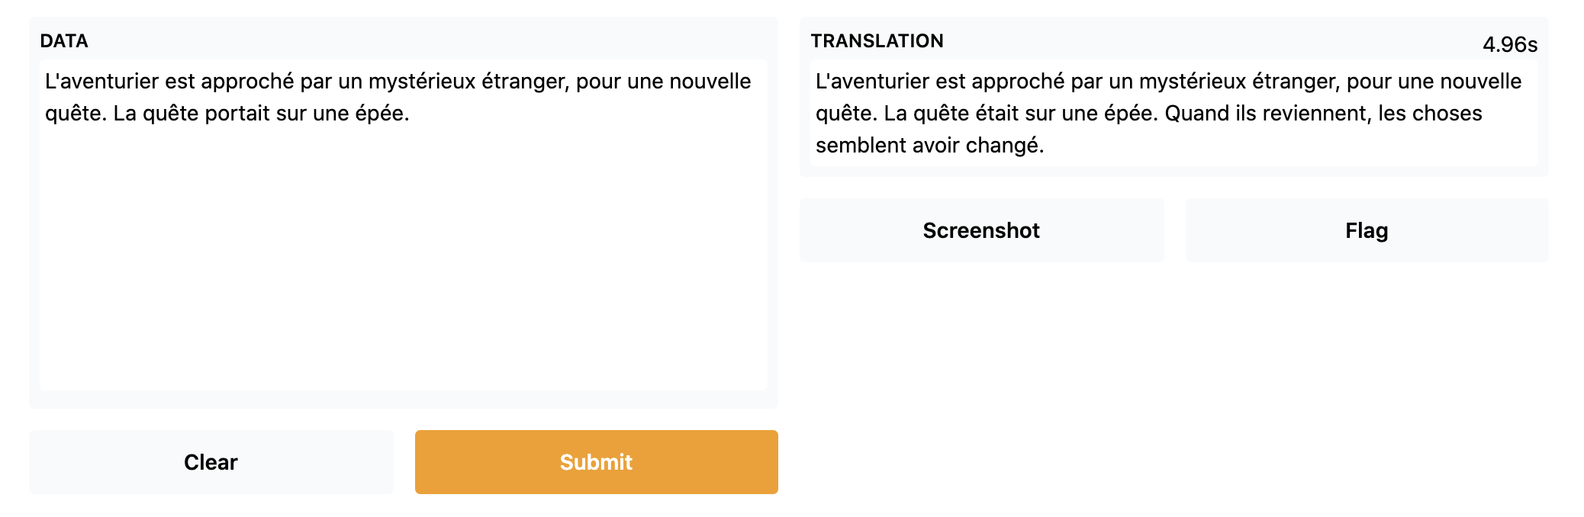Click the orange Submit action

point(595,461)
